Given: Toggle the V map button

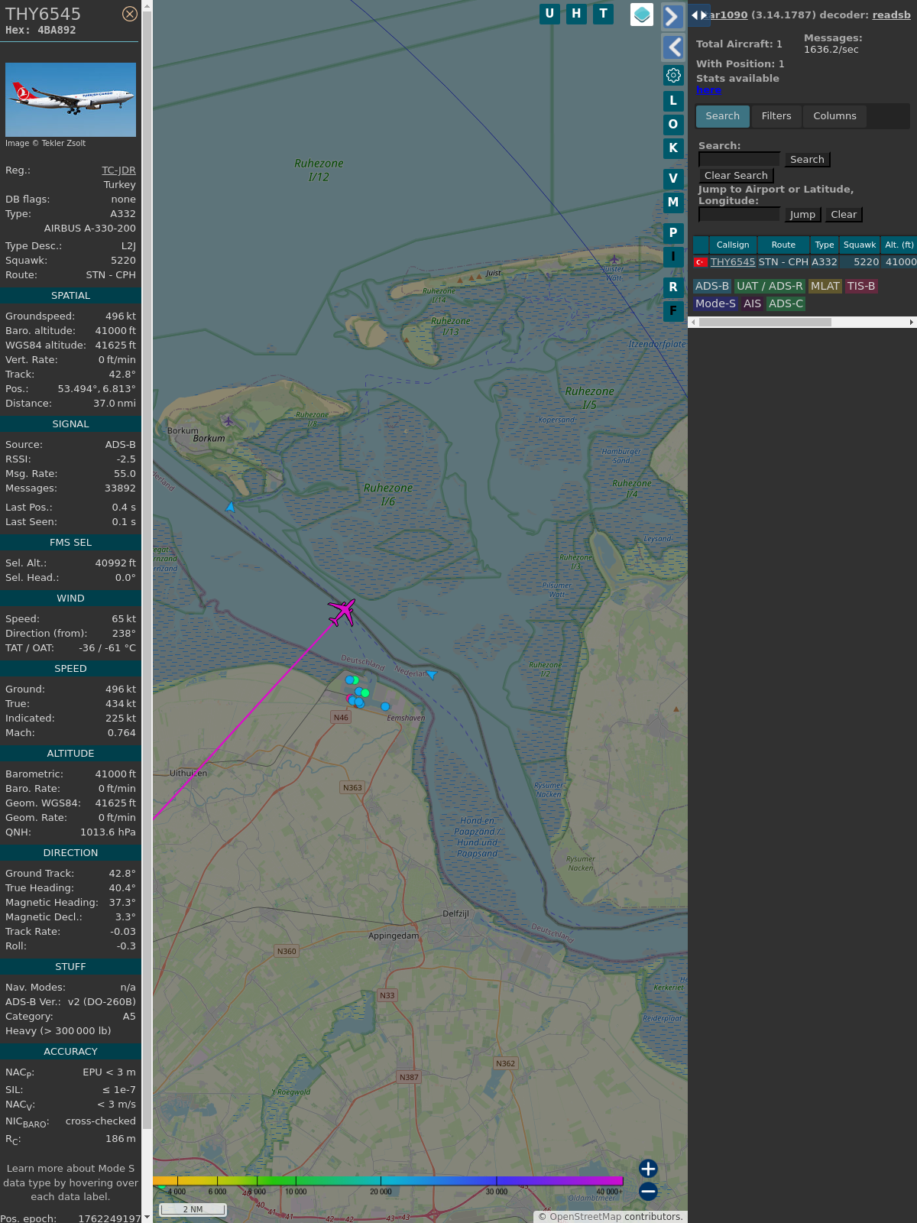Looking at the screenshot, I should [x=673, y=178].
